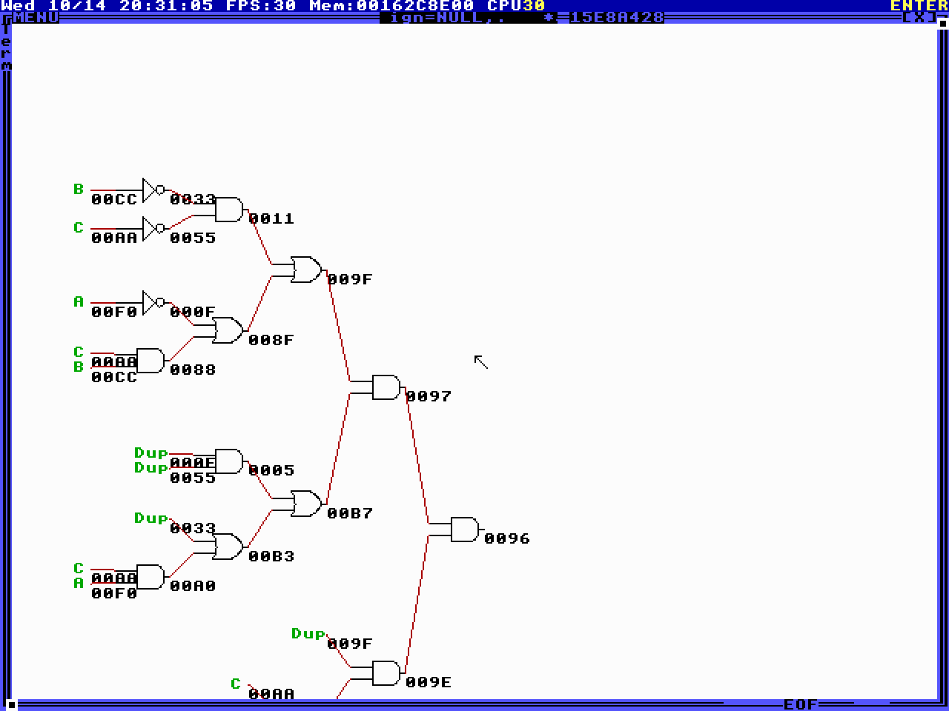Select the final AND gate outputting 0096
The width and height of the screenshot is (949, 711).
click(x=466, y=530)
